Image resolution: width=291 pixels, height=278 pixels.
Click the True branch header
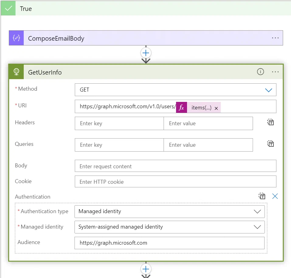pos(146,8)
